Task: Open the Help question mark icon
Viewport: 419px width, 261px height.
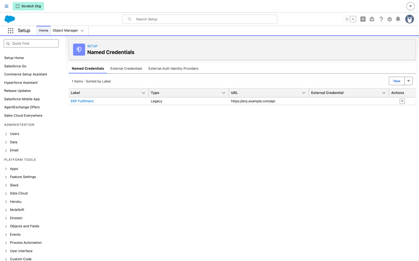Action: (381, 19)
